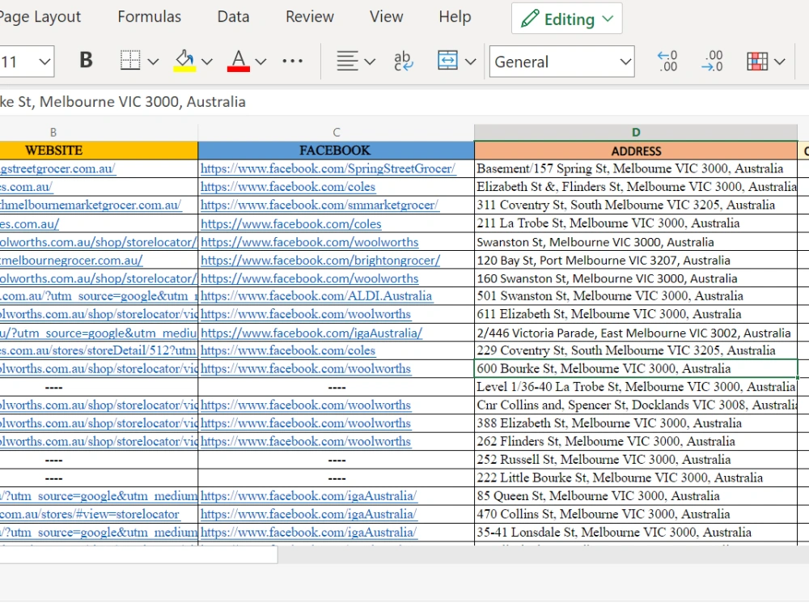Image resolution: width=809 pixels, height=607 pixels.
Task: Open ALDI.Australia Facebook link
Action: coord(316,295)
